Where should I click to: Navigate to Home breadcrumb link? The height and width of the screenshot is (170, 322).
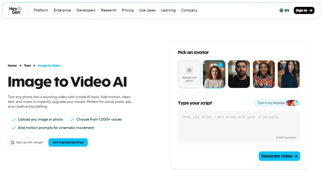[12, 66]
